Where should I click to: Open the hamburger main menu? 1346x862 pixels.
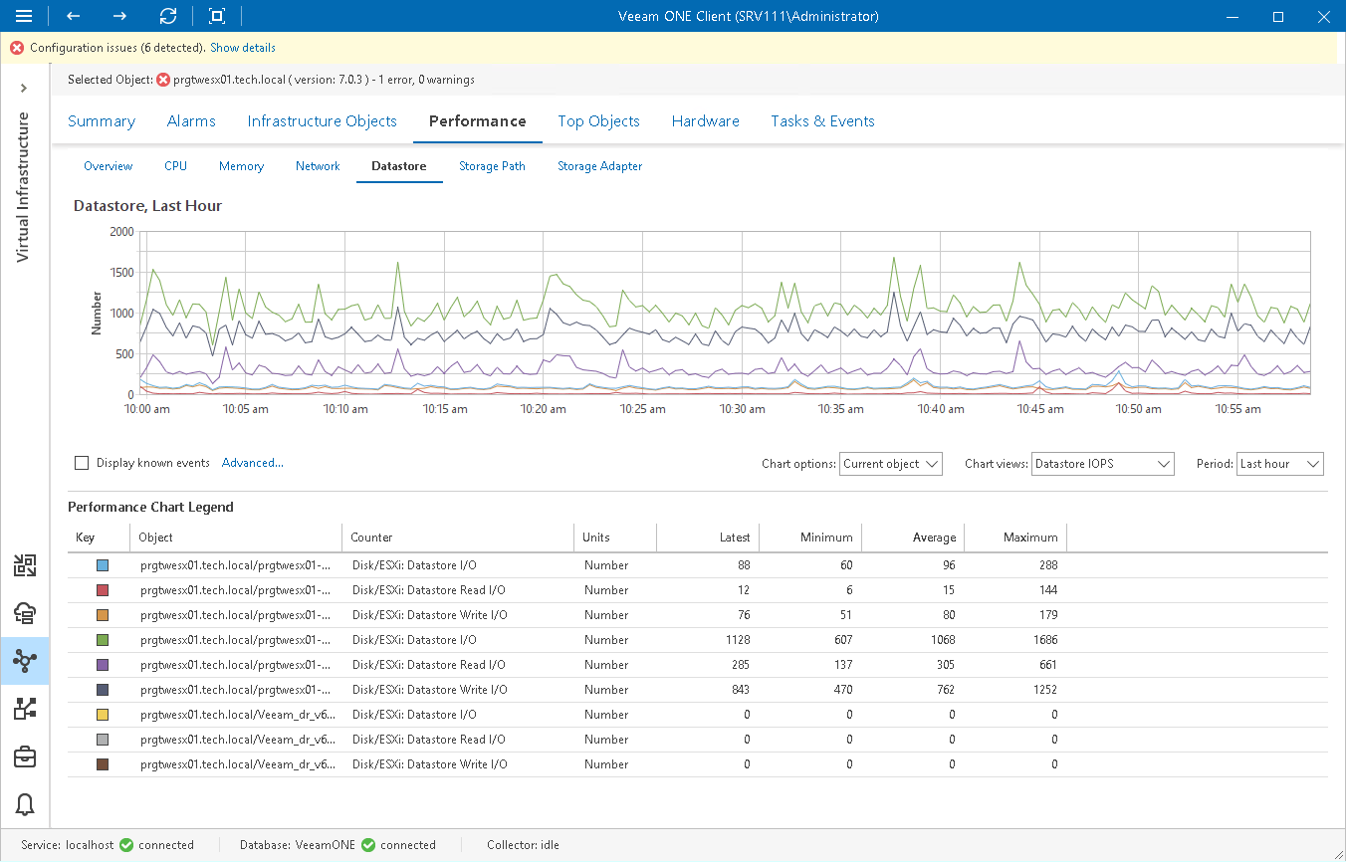[x=24, y=16]
